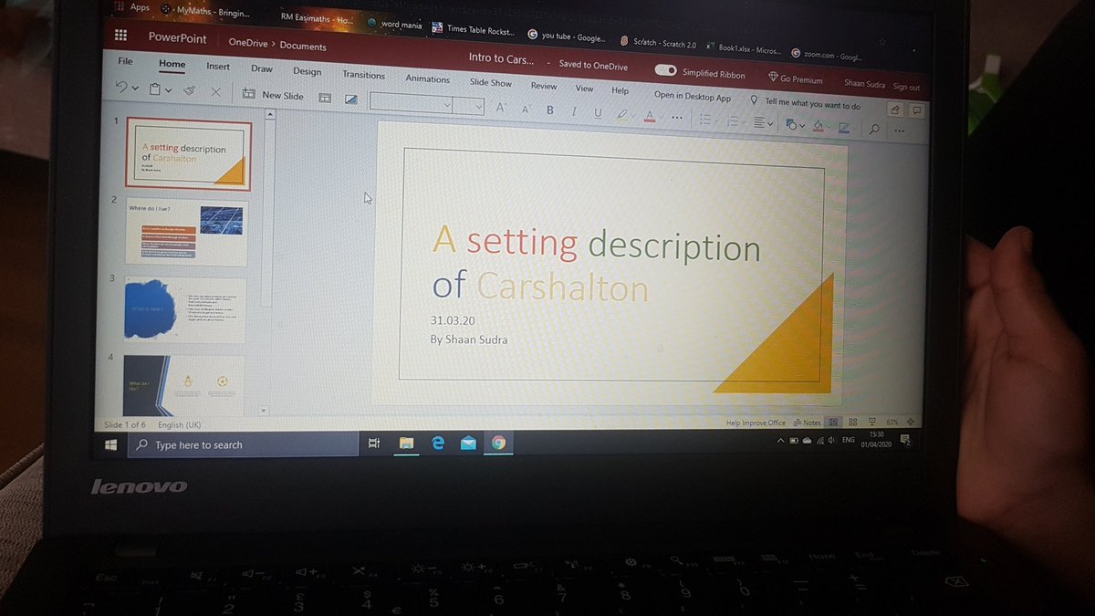Open the Office app launcher grid
This screenshot has height=616, width=1095.
[x=120, y=36]
